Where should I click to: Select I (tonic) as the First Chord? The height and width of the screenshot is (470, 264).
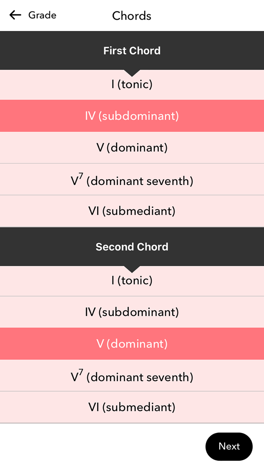[132, 84]
